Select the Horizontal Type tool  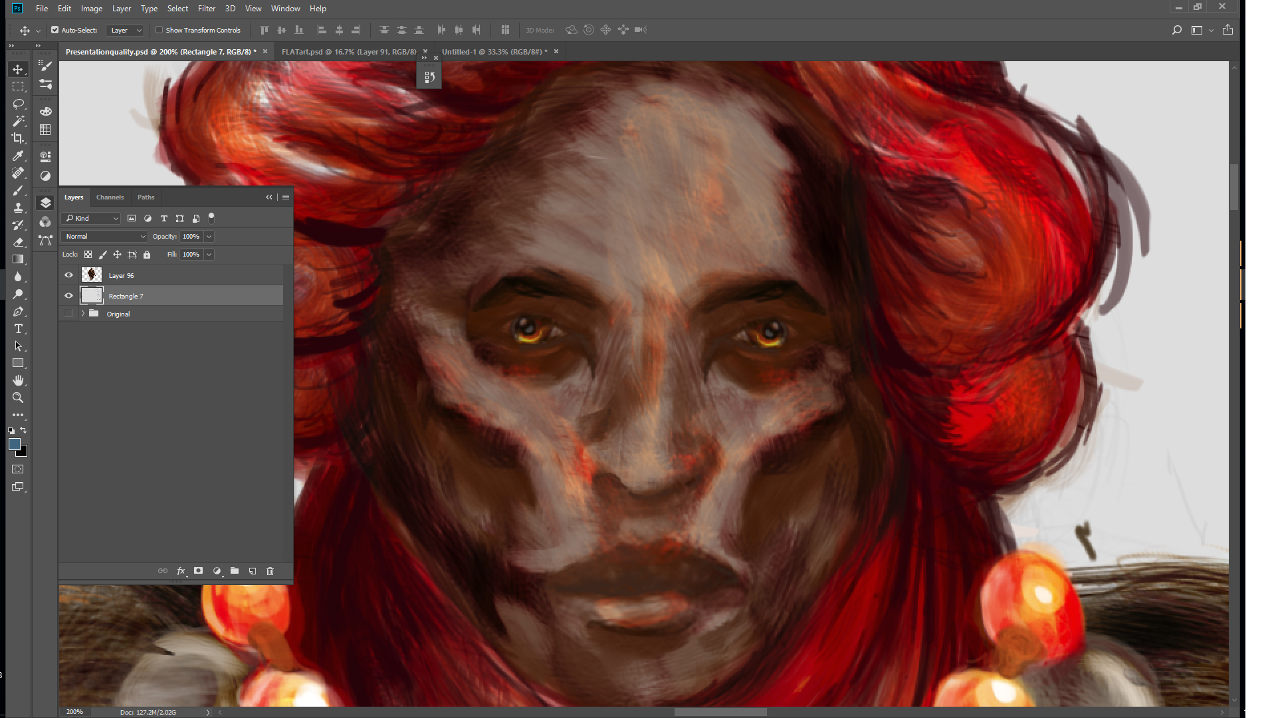(x=18, y=329)
